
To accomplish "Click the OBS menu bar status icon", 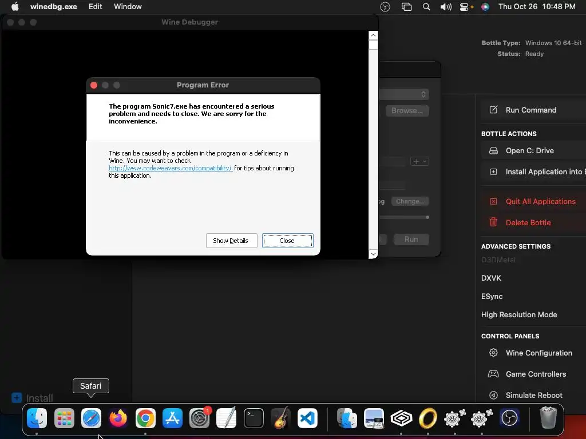I will [x=385, y=7].
